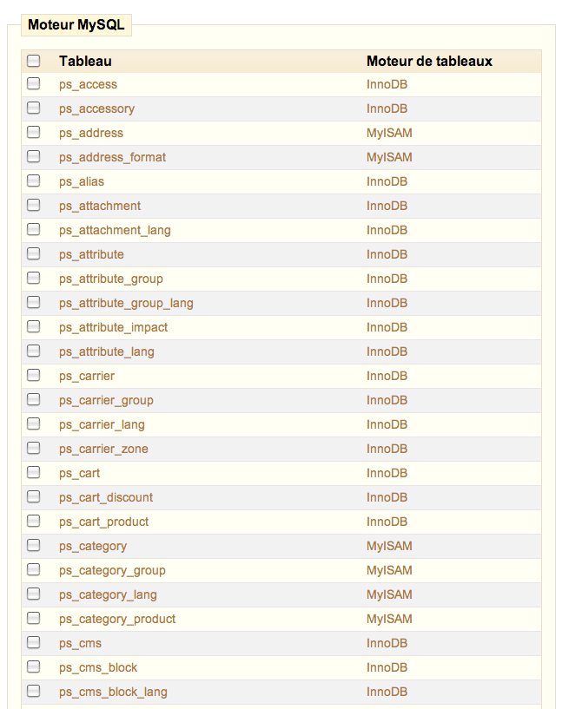Select the ps_address row checkbox
582x709 pixels.
tap(34, 133)
